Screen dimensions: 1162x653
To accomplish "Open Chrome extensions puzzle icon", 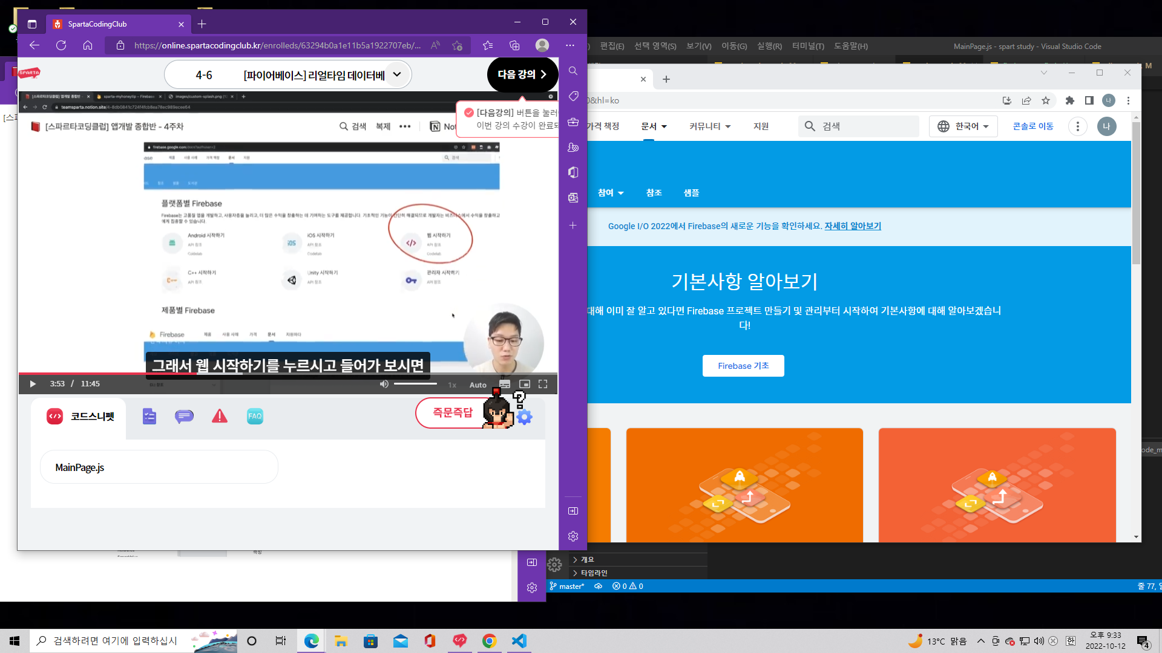I will click(1070, 100).
